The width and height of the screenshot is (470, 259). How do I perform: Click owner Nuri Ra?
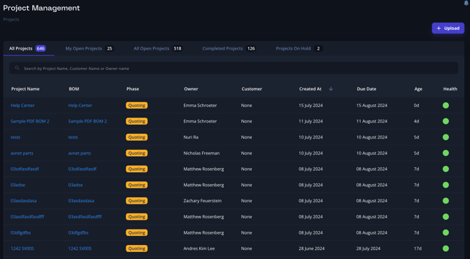click(x=191, y=137)
